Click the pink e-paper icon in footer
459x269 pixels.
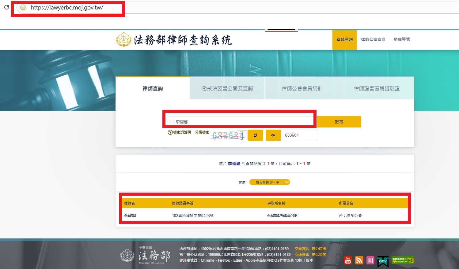tap(370, 260)
